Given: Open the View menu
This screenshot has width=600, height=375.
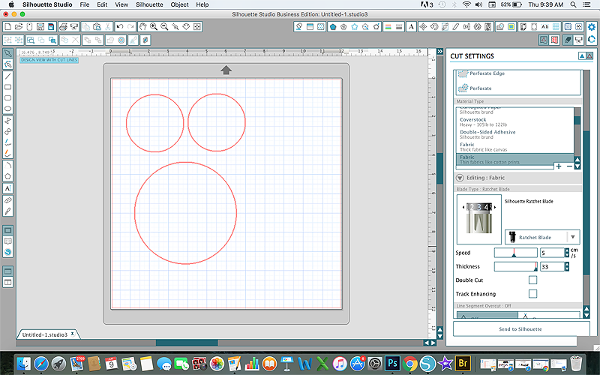Looking at the screenshot, I should pos(121,4).
